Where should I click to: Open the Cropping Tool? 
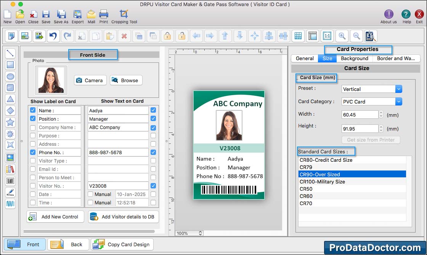pos(124,14)
